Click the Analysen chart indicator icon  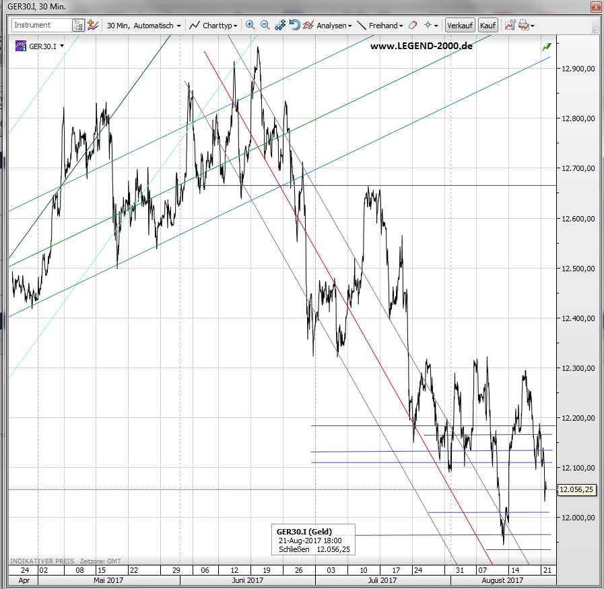point(308,26)
